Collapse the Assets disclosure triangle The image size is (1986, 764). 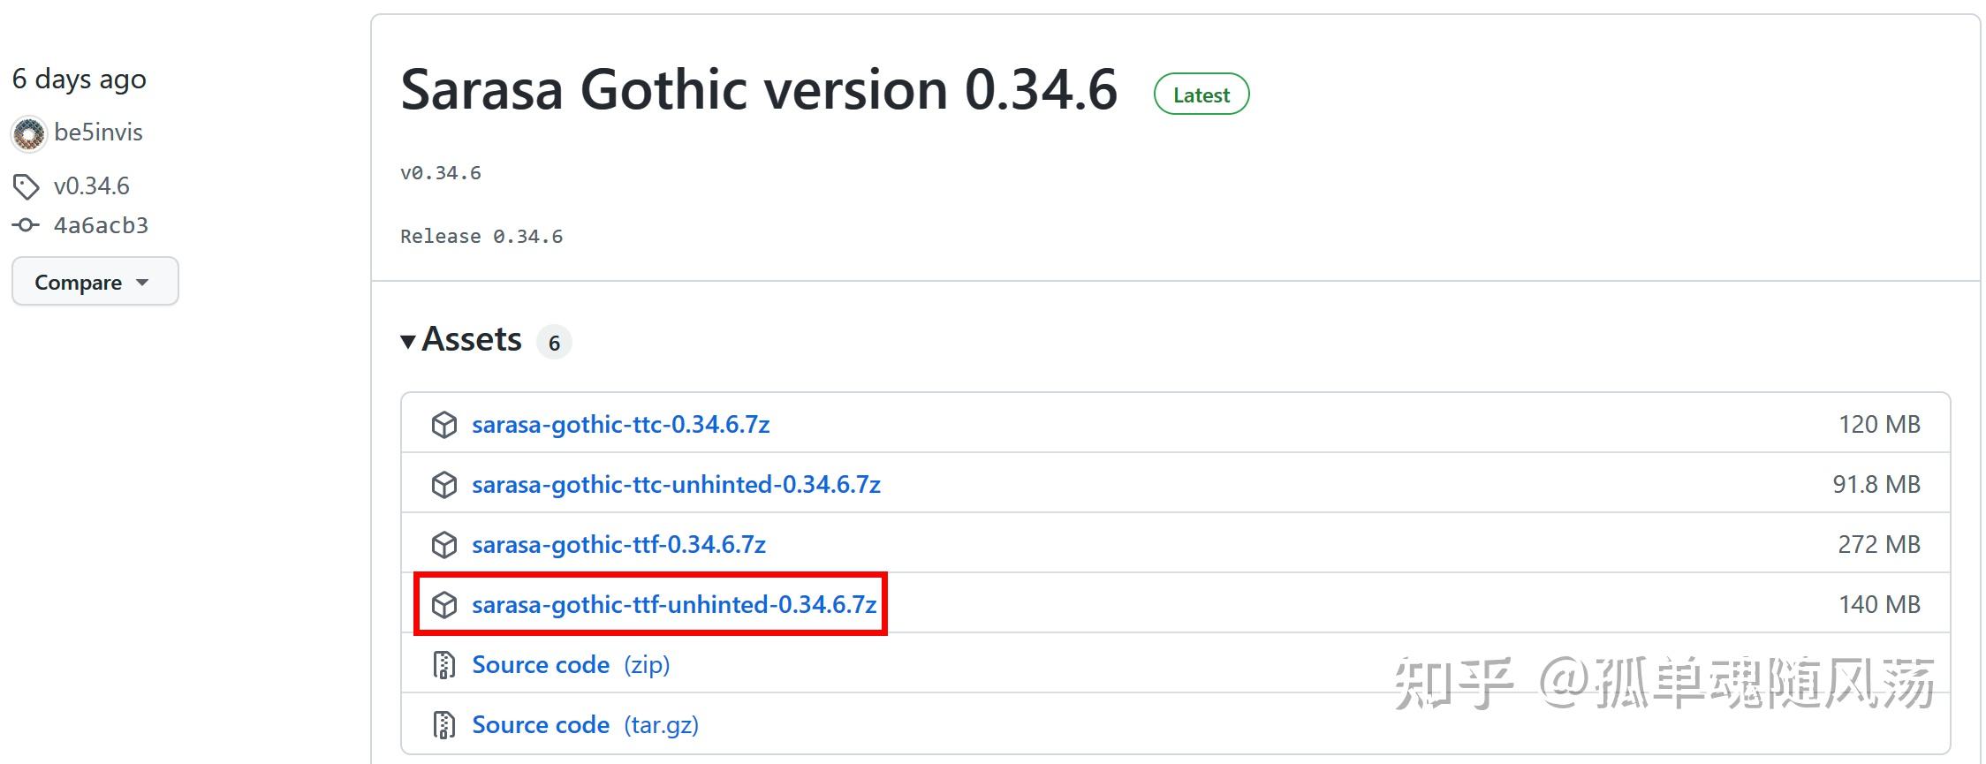point(407,341)
